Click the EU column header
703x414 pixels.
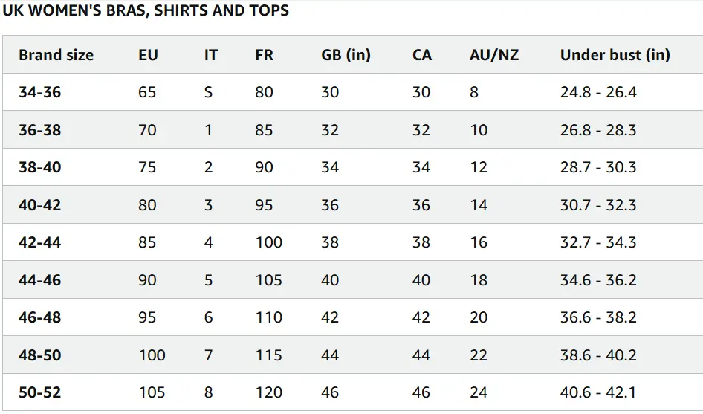click(x=148, y=55)
